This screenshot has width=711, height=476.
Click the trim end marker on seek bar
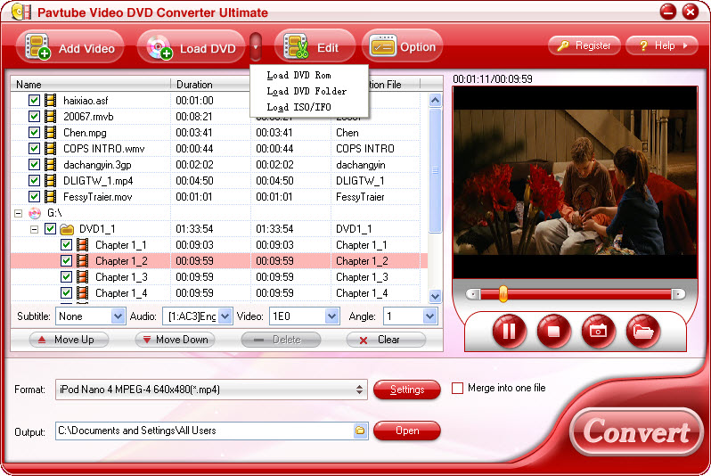678,294
